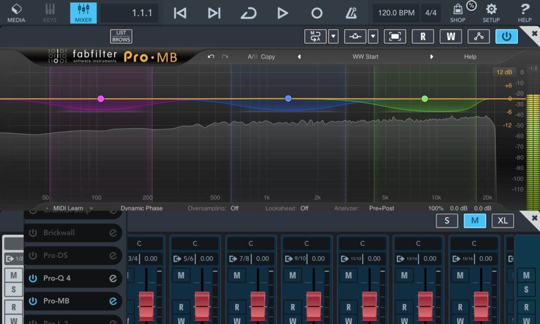Image resolution: width=540 pixels, height=324 pixels.
Task: Jump to the previous marker
Action: tap(180, 13)
